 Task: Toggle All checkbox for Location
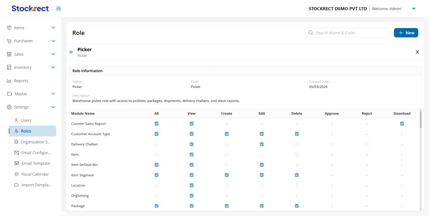(x=157, y=185)
